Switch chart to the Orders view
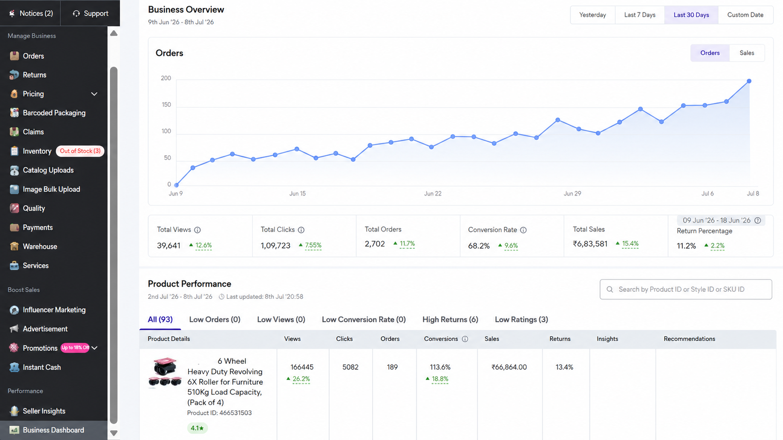This screenshot has width=783, height=440. [710, 53]
